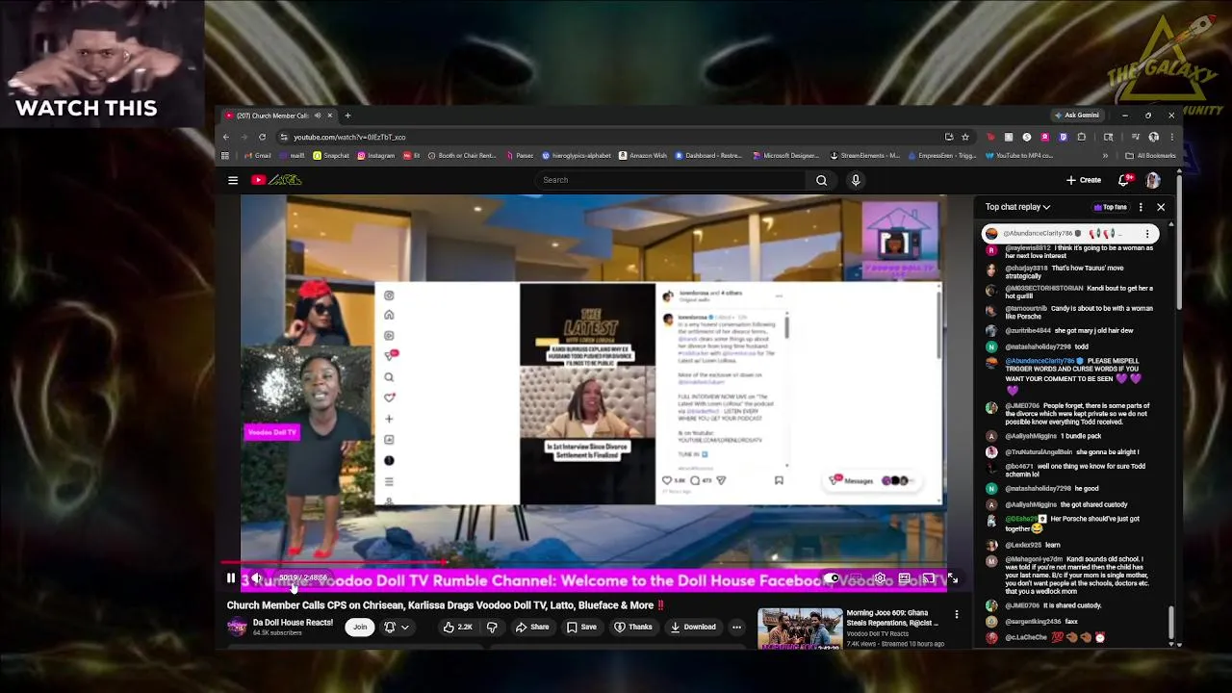Open the All Bookmarks folder
This screenshot has width=1232, height=693.
pyautogui.click(x=1150, y=156)
